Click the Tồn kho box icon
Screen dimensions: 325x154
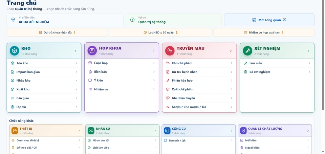coord(13,63)
